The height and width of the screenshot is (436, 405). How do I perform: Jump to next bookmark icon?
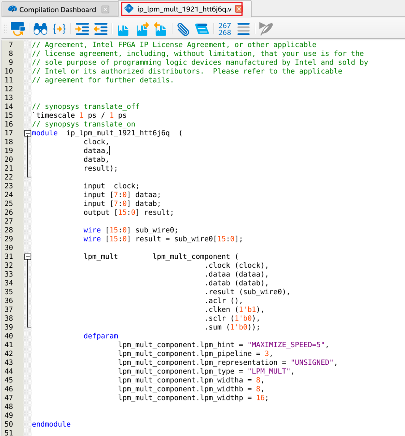142,29
